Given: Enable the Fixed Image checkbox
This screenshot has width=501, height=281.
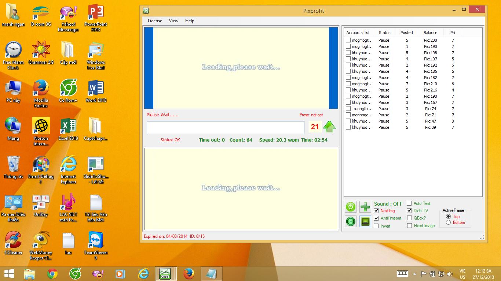Looking at the screenshot, I should click(x=409, y=226).
